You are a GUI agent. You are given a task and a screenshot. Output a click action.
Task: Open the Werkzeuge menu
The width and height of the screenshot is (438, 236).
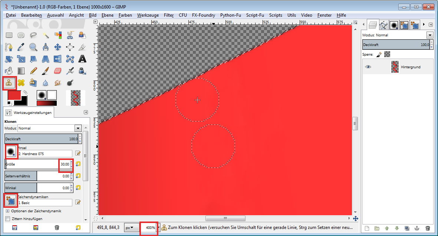148,15
